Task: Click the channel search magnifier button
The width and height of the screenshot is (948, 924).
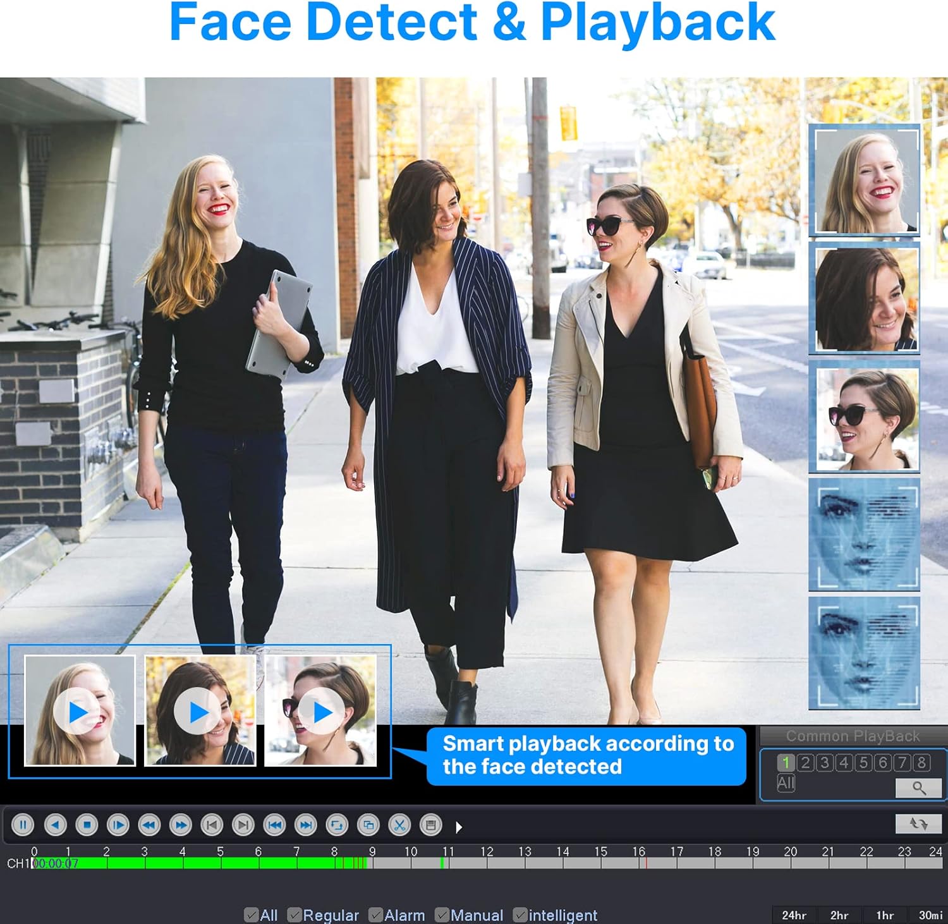Action: [918, 787]
